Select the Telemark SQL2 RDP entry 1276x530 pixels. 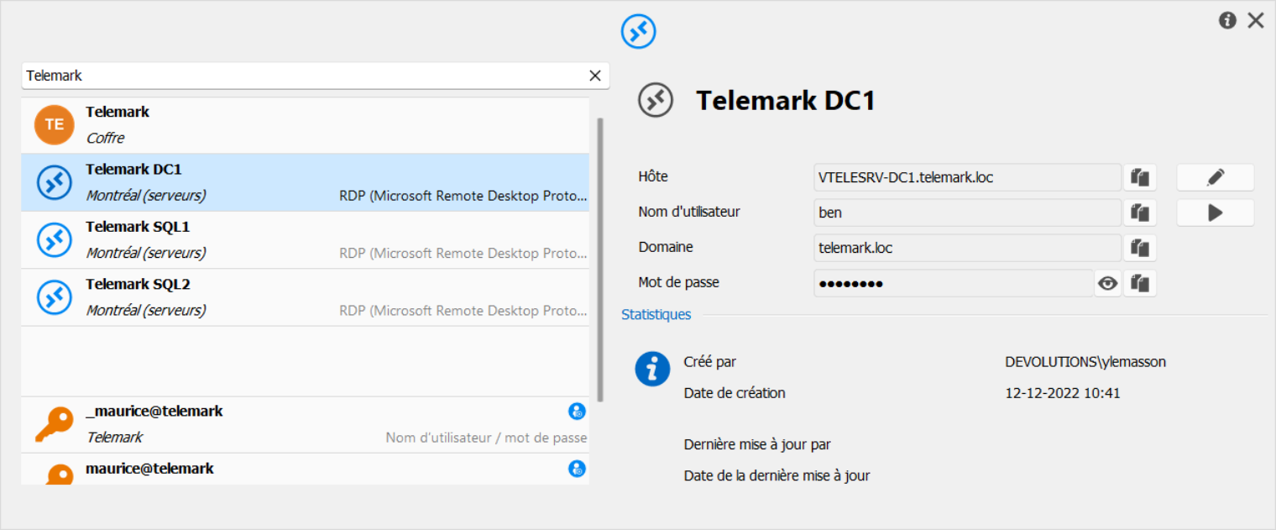pos(305,296)
